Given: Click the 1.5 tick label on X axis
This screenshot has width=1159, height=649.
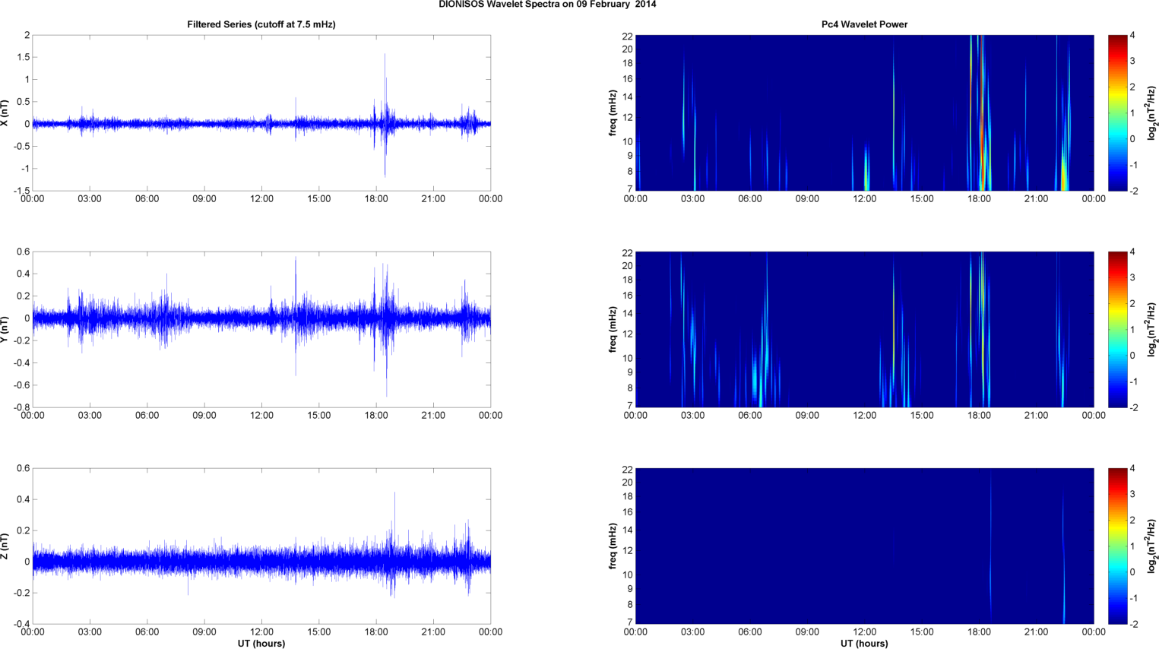Looking at the screenshot, I should pyautogui.click(x=23, y=57).
